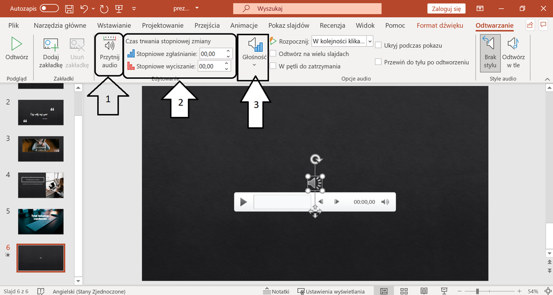Select the slide 2 thumbnail

click(41, 112)
